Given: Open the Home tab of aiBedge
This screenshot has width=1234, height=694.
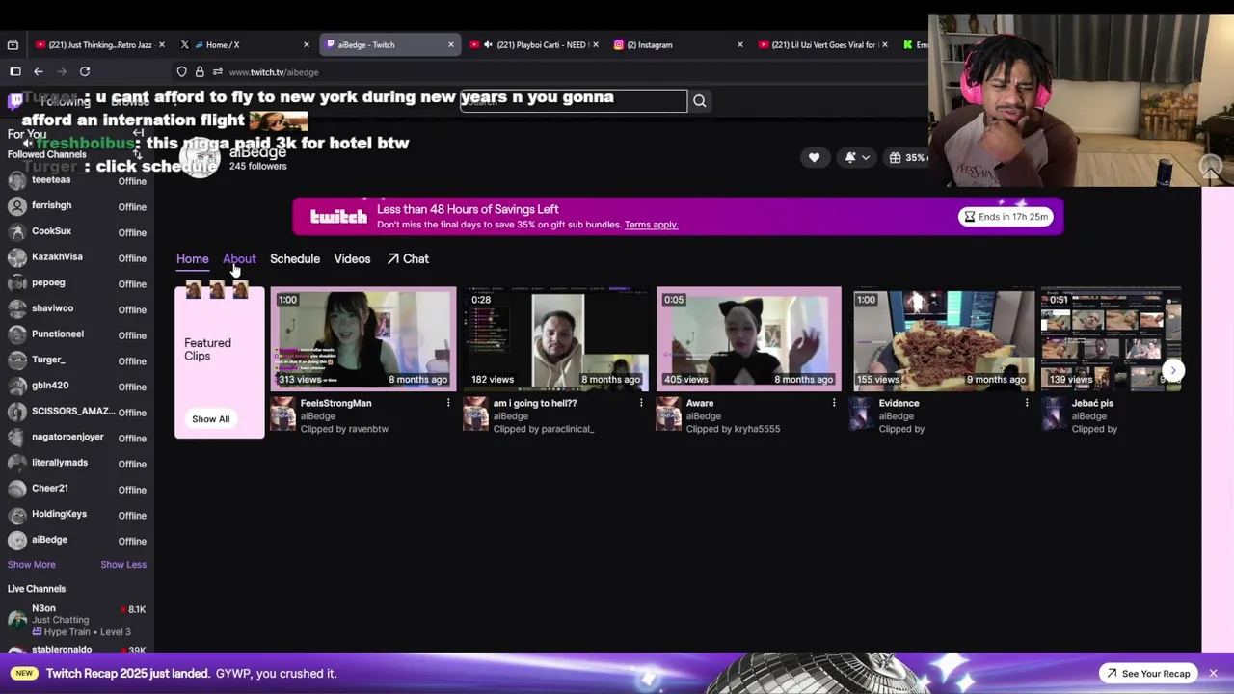Looking at the screenshot, I should pos(192,258).
